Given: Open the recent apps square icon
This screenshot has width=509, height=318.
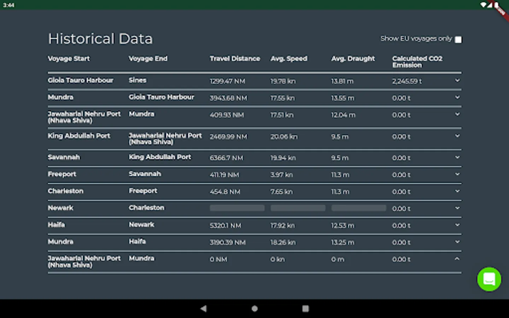Looking at the screenshot, I should click(x=305, y=308).
